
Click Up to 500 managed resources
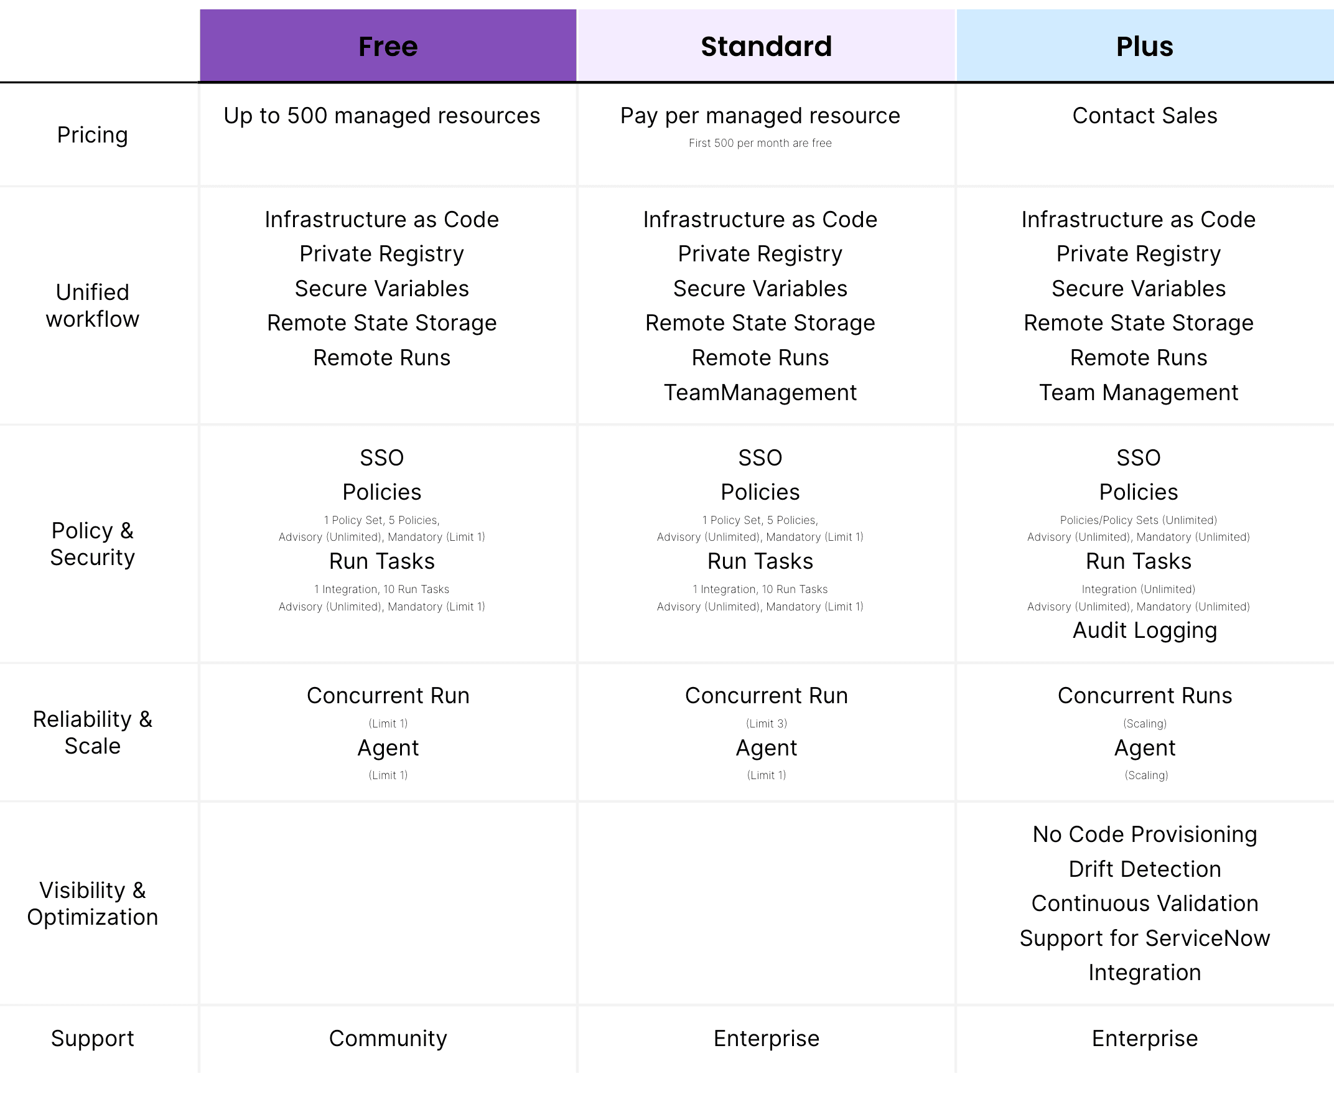point(381,115)
